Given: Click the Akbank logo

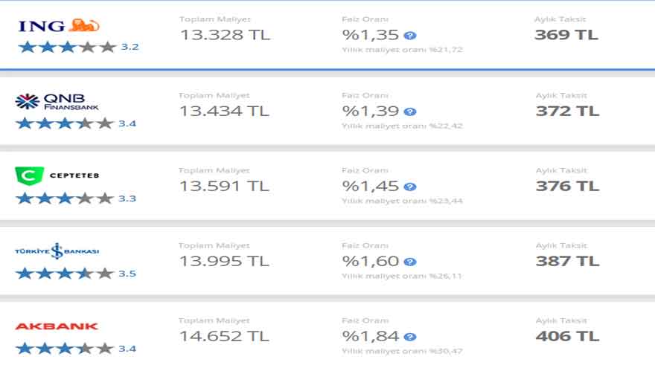Looking at the screenshot, I should pos(57,326).
